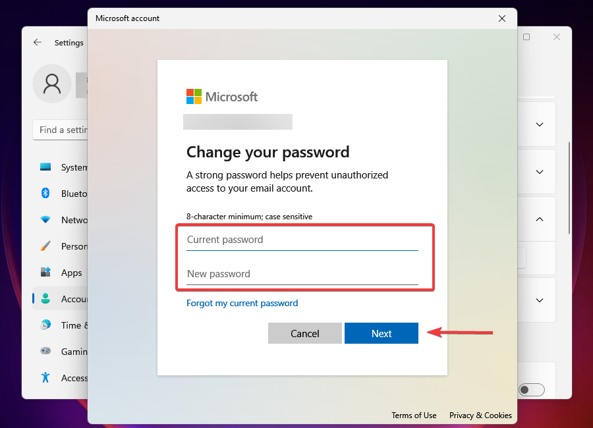Click the user profile avatar picture
Image resolution: width=593 pixels, height=428 pixels.
(52, 84)
